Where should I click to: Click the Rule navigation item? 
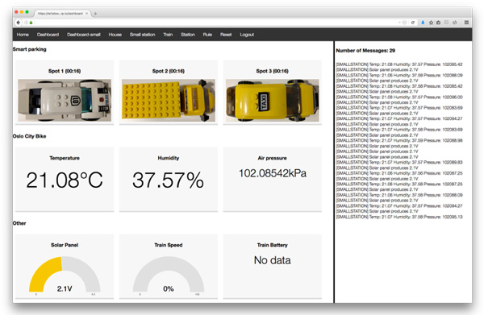click(x=207, y=35)
